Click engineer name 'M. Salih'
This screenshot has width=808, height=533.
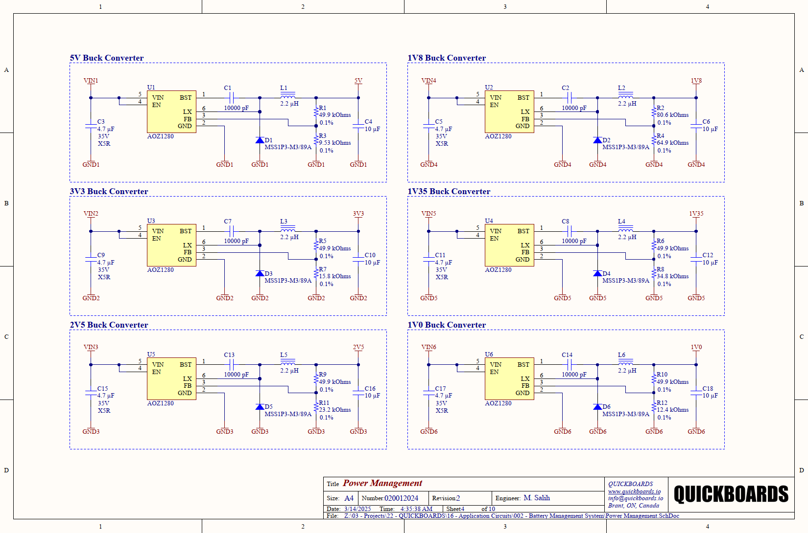click(x=537, y=498)
